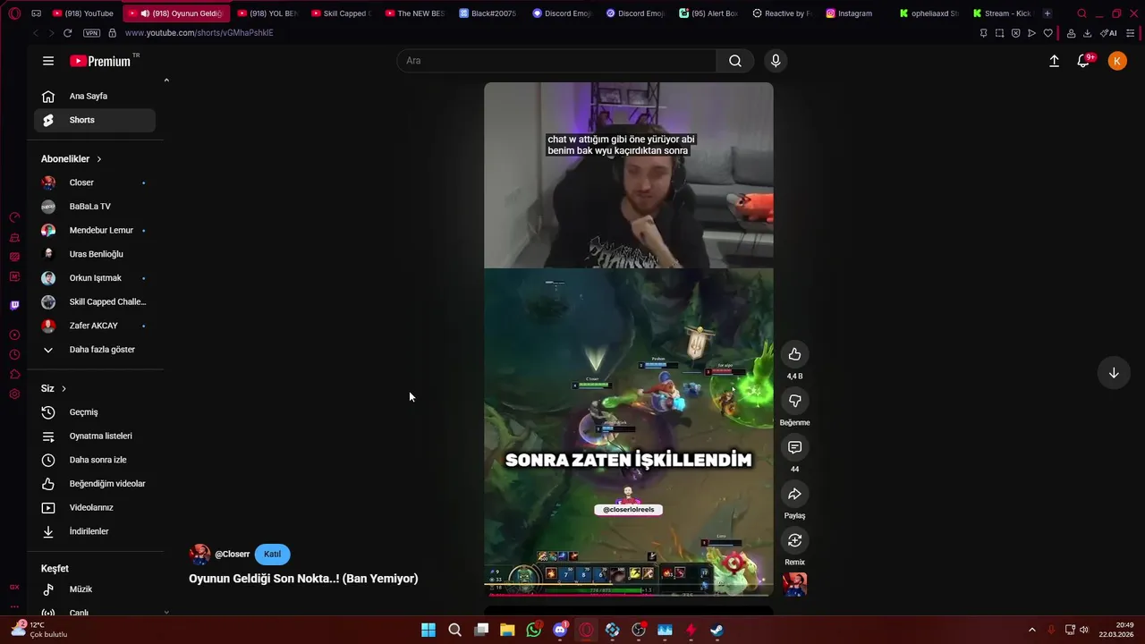Open the hamburger guide menu
The width and height of the screenshot is (1145, 644).
click(x=48, y=61)
